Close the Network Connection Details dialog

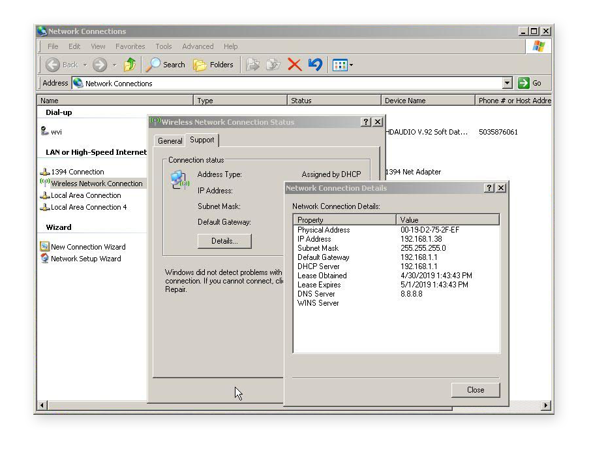click(x=475, y=390)
